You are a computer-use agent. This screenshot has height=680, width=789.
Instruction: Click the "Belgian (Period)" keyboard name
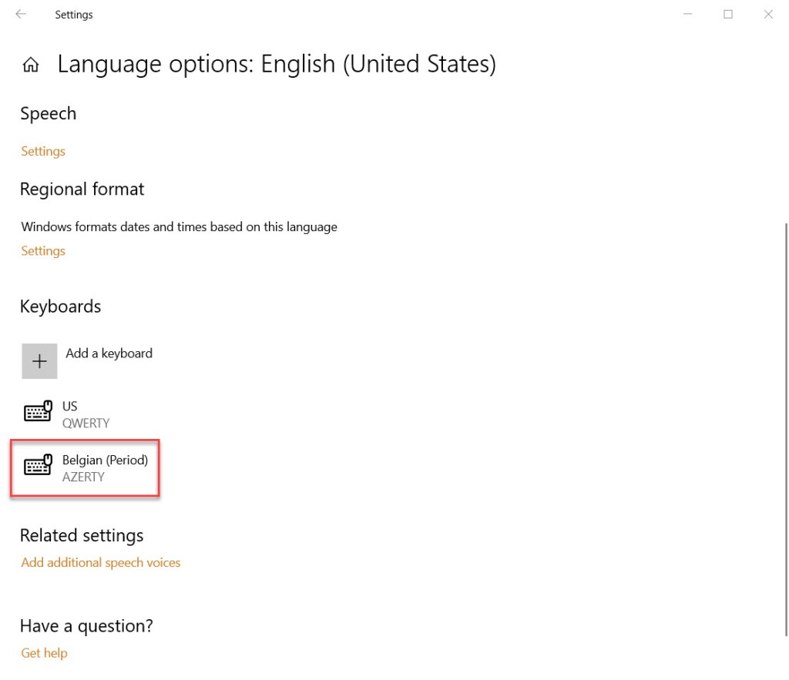pyautogui.click(x=105, y=460)
